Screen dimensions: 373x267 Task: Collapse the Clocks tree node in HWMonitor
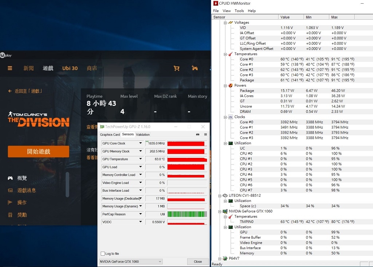coord(225,117)
